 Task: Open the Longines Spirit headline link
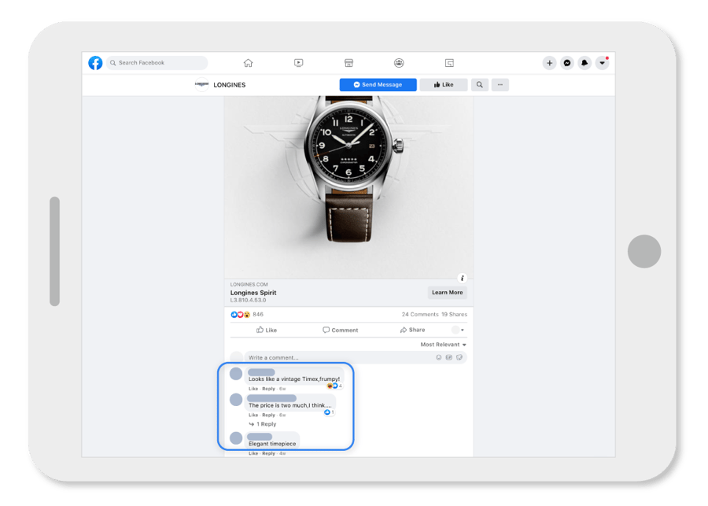(x=253, y=293)
